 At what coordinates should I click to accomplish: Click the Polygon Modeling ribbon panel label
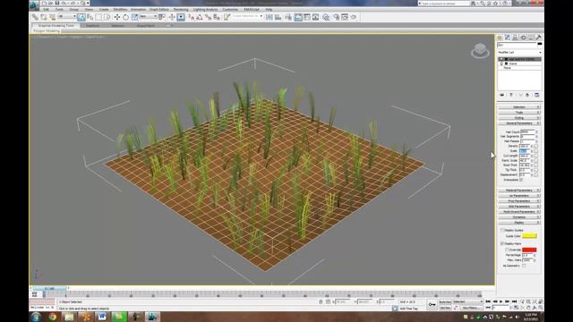(47, 31)
